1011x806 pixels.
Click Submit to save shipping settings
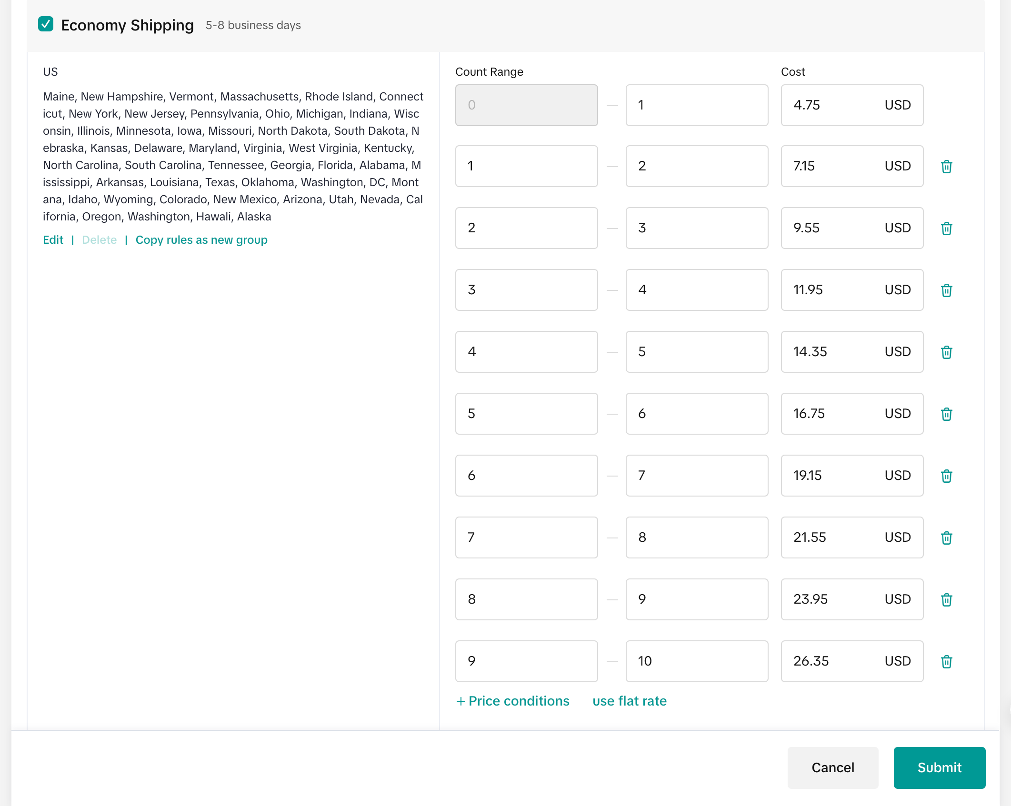[940, 767]
